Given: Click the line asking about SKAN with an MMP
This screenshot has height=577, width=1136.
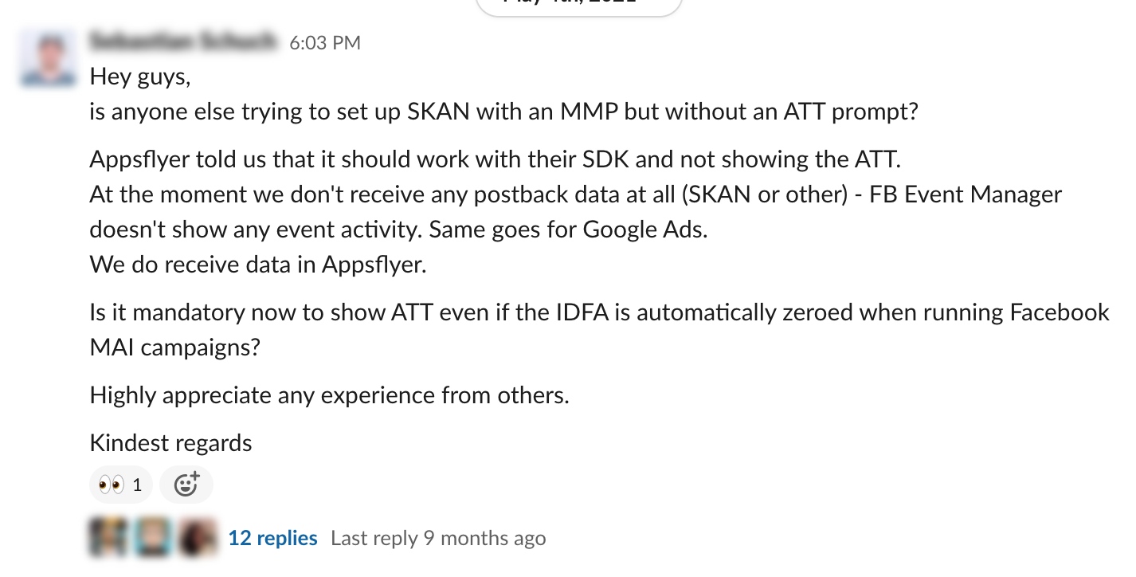Looking at the screenshot, I should point(504,112).
